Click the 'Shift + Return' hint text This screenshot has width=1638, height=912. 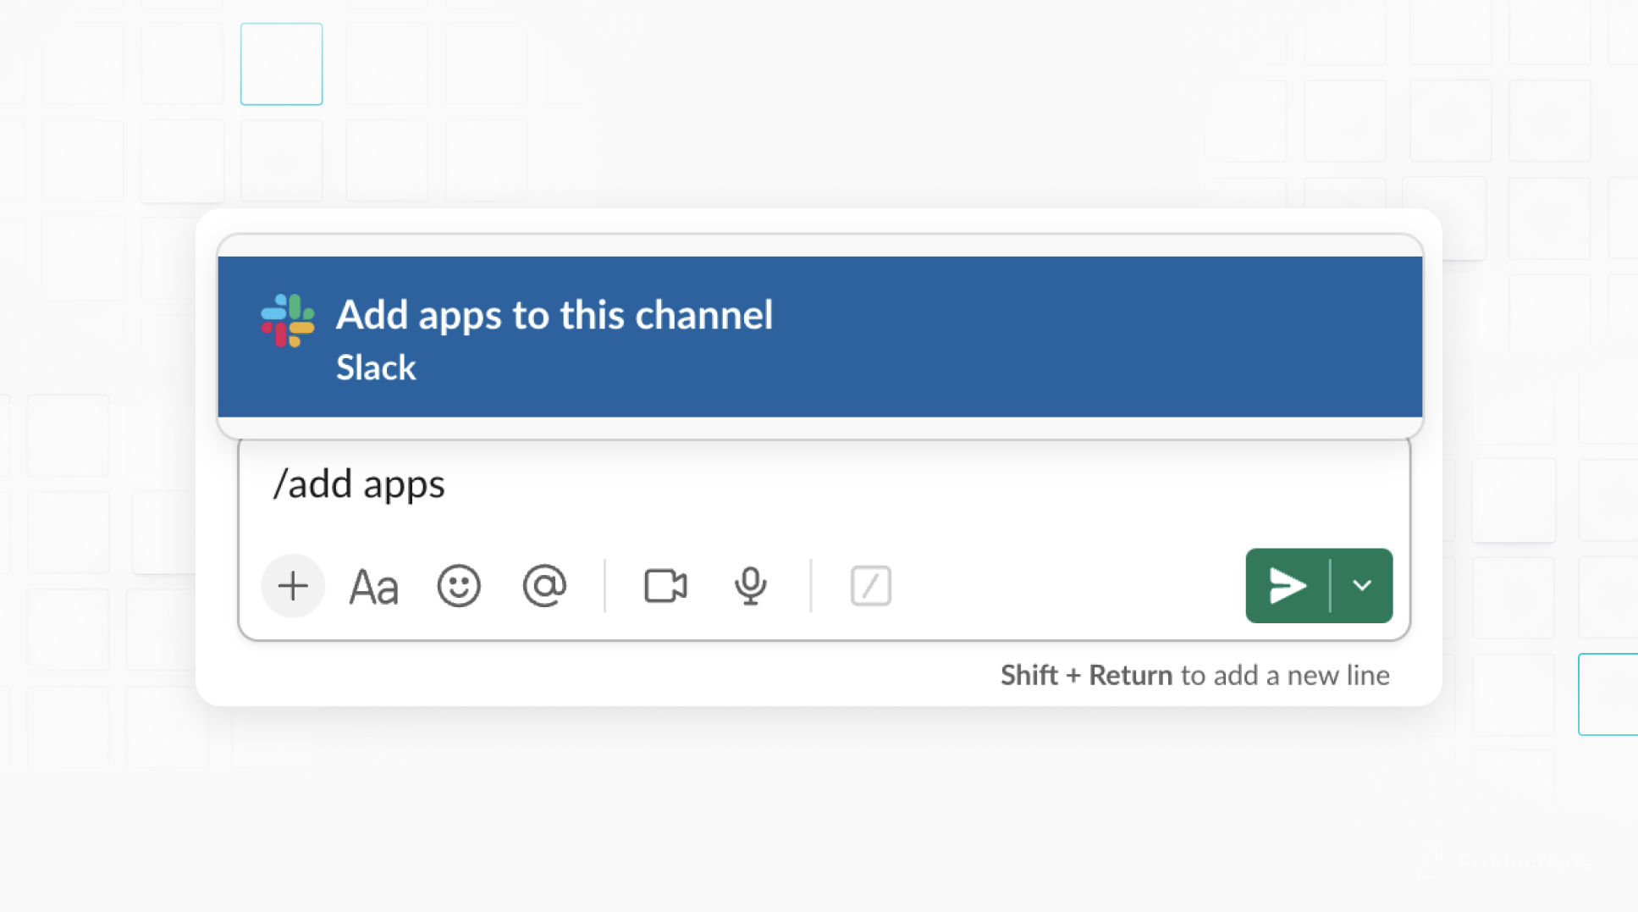tap(1086, 676)
